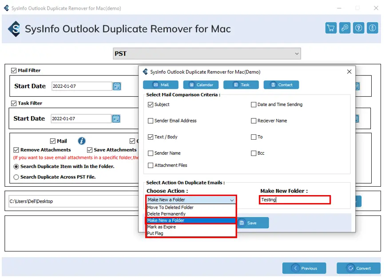Viewport: 385px width, 278px height.
Task: Toggle the Save Attachments checkbox
Action: point(90,150)
